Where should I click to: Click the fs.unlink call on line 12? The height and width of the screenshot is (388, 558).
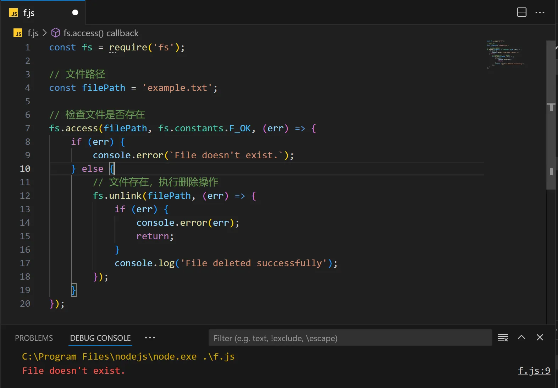coord(117,196)
